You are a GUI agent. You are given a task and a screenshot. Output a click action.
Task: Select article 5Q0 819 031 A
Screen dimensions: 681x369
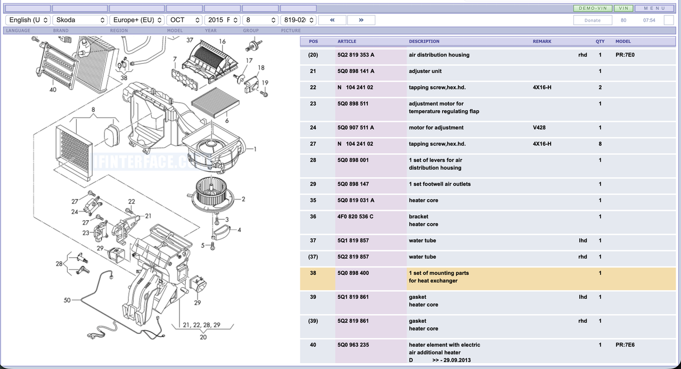click(x=356, y=200)
